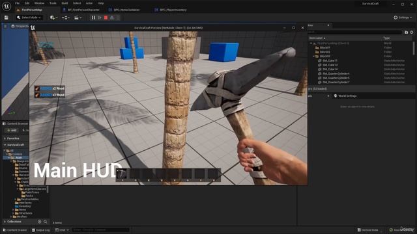Click the Perspective view mode button
This screenshot has height=234, width=417.
[20, 26]
